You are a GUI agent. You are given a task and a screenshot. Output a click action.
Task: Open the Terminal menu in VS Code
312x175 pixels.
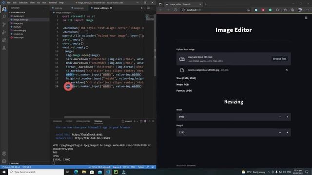pos(53,3)
